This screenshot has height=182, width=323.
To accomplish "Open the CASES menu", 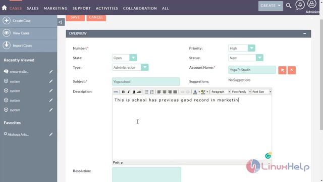I will [x=16, y=8].
